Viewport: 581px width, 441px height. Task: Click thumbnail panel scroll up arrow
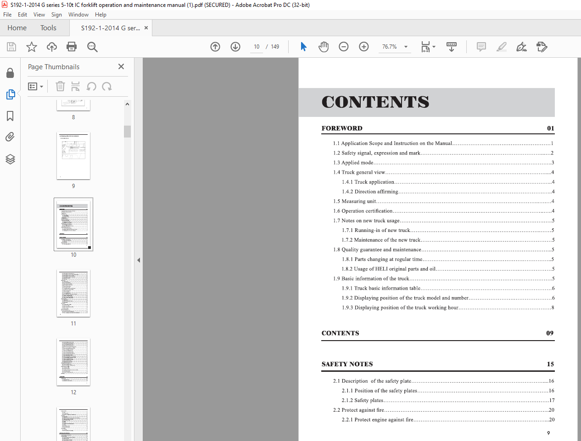(x=127, y=104)
